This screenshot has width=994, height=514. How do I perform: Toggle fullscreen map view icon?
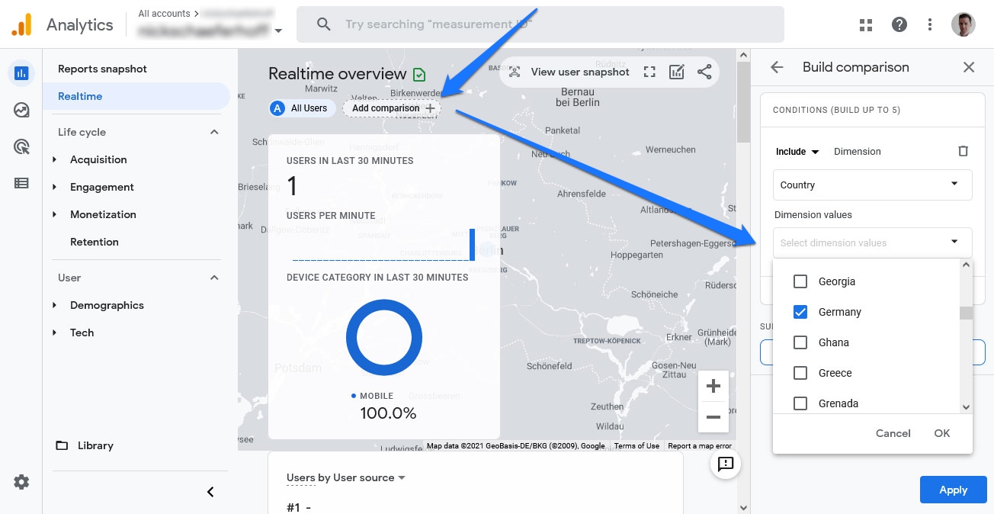(x=649, y=72)
